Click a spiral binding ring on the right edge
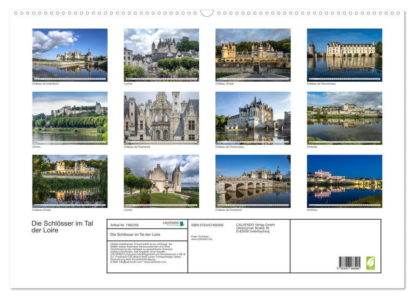 (x=397, y=13)
